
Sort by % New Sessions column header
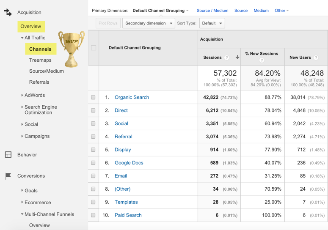click(262, 54)
